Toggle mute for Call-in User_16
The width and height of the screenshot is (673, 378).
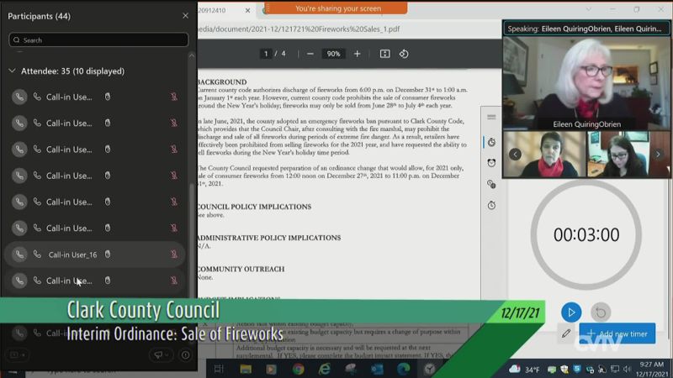[x=174, y=255]
